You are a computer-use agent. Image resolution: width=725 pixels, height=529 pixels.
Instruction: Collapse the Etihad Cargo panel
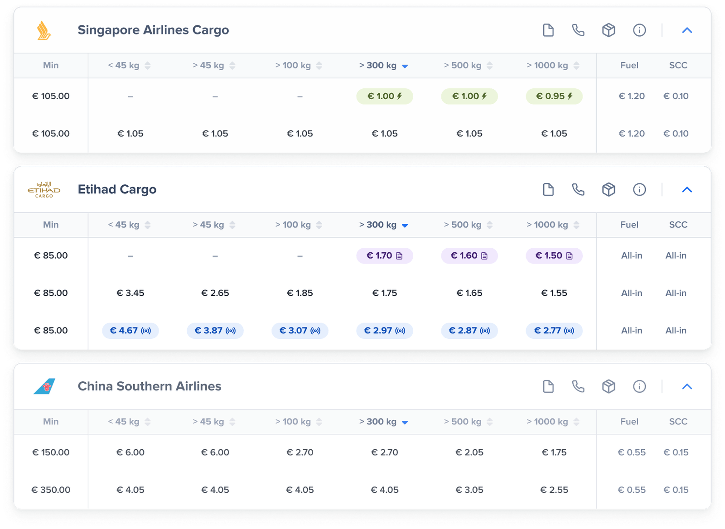pos(687,189)
